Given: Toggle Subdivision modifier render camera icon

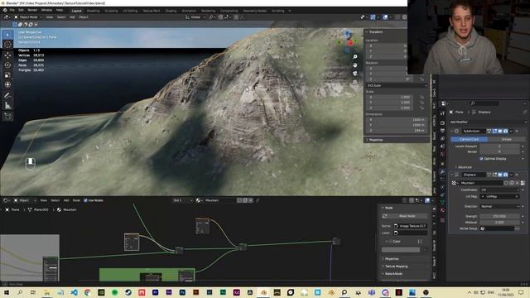Looking at the screenshot, I should coord(505,131).
